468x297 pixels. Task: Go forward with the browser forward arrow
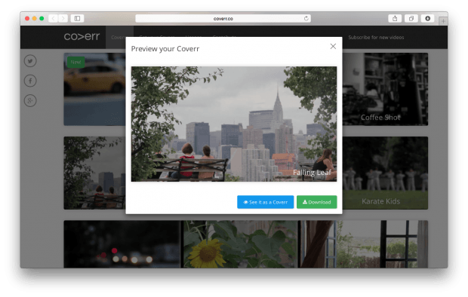click(x=63, y=19)
